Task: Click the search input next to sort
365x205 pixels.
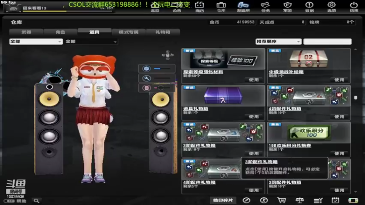Action: tap(328, 41)
